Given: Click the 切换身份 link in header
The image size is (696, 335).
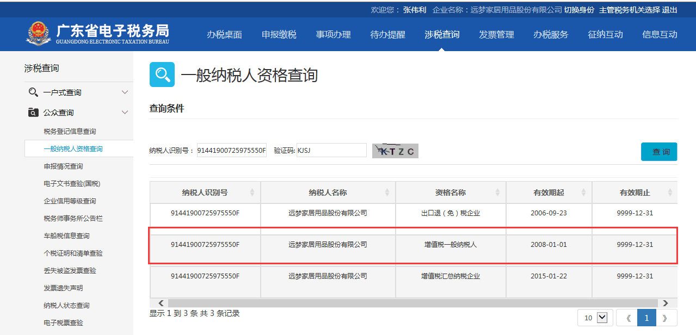Looking at the screenshot, I should (579, 10).
